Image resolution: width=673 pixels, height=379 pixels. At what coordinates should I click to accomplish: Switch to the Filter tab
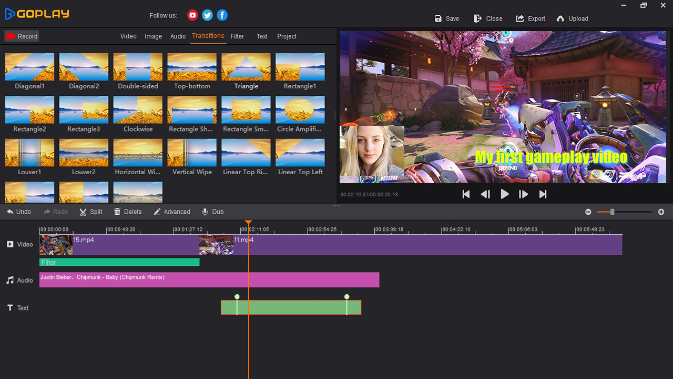tap(237, 36)
